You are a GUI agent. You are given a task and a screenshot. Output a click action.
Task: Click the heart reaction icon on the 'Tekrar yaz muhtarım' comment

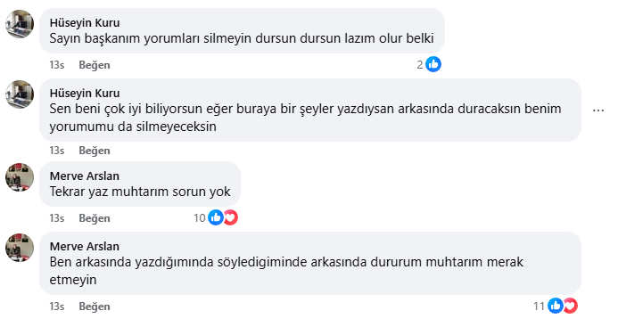tap(231, 217)
